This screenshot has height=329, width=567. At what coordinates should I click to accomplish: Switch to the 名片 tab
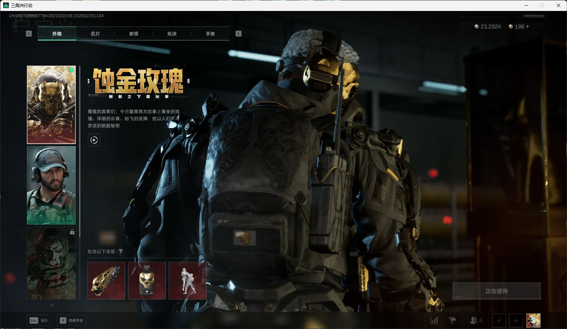[x=95, y=34]
